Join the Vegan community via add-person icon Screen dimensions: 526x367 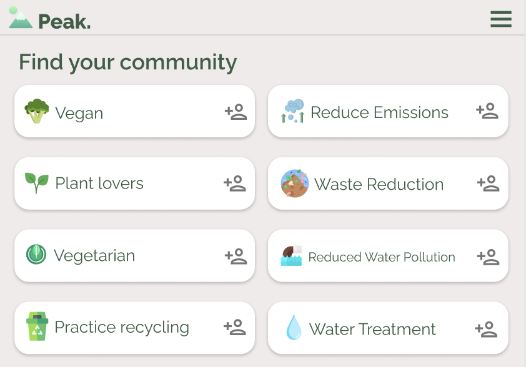click(x=236, y=112)
